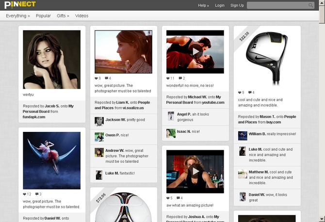
Task: Play the blonde woman video
Action: point(195,171)
